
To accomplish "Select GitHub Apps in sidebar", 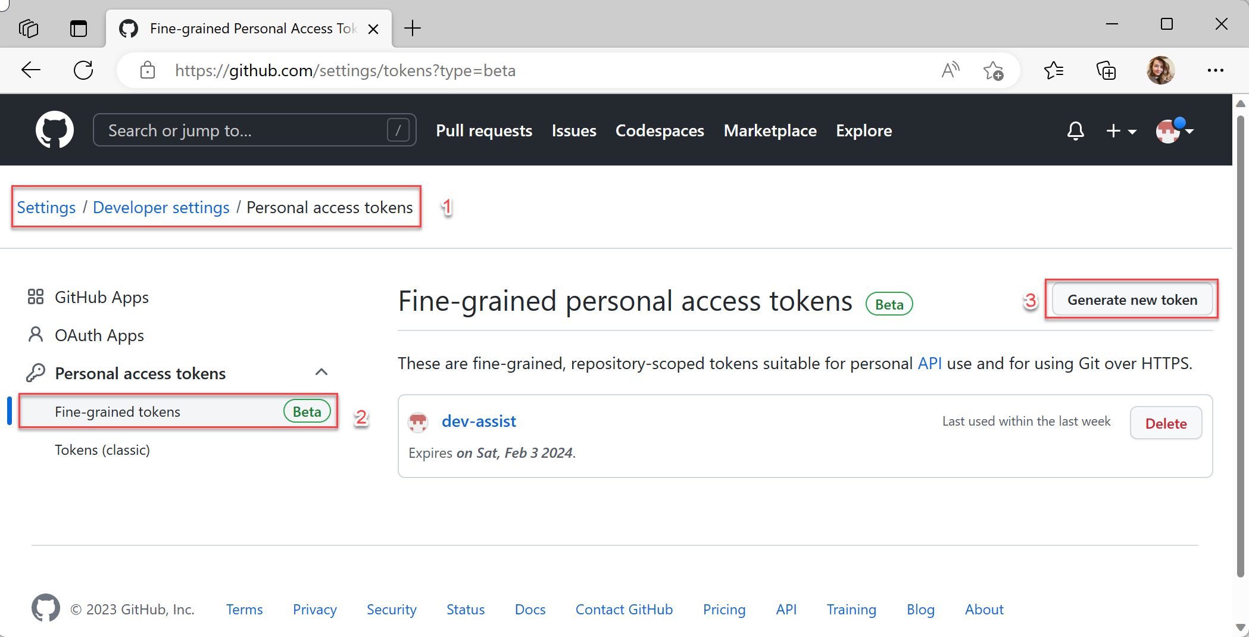I will 102,297.
